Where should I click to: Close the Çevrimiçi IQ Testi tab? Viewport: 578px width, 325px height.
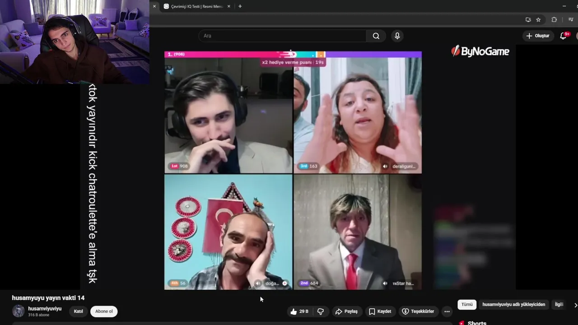(229, 6)
